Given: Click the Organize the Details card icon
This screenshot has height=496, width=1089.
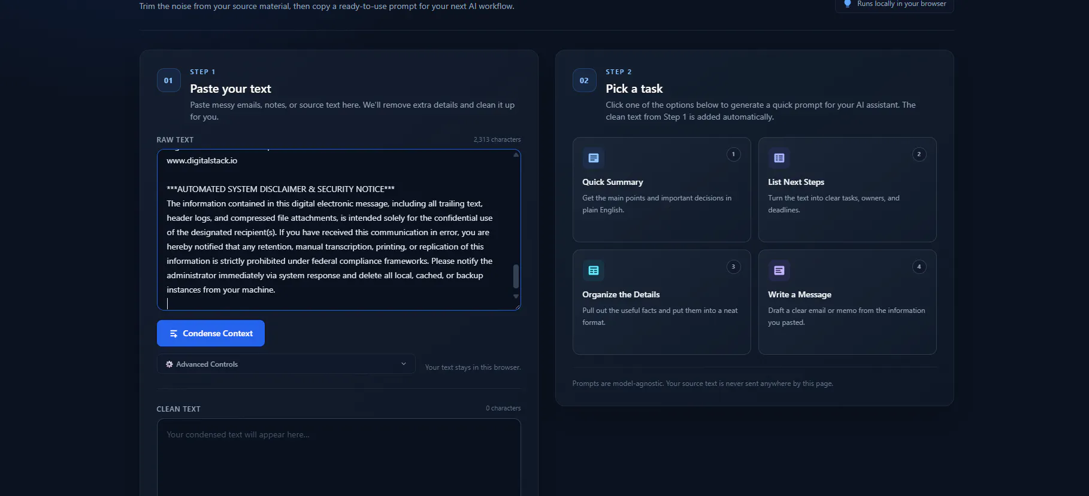Looking at the screenshot, I should click(x=593, y=270).
